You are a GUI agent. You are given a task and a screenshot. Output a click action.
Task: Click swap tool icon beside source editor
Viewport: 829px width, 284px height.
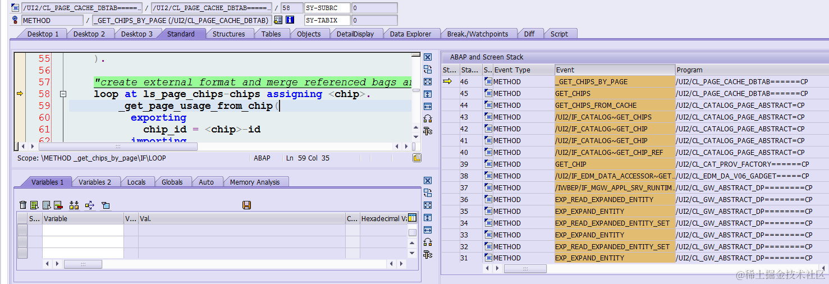[x=428, y=70]
